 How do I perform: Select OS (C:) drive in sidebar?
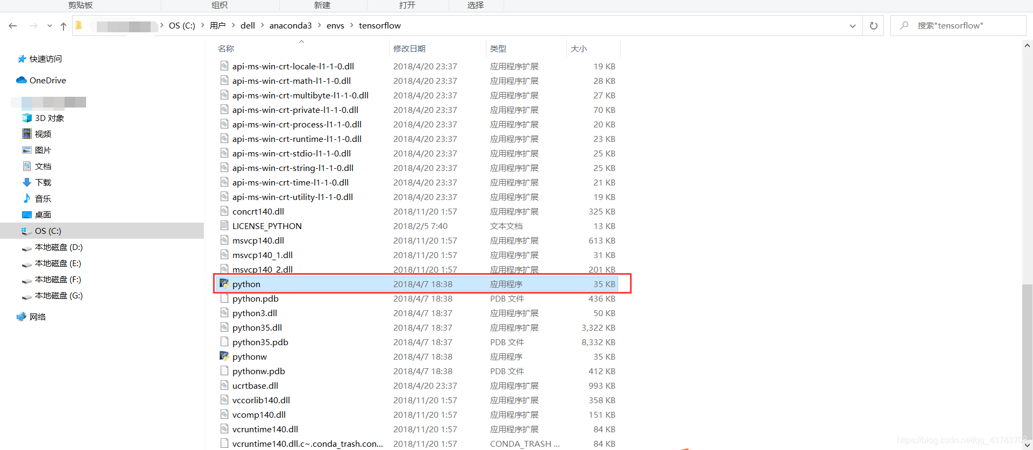pyautogui.click(x=102, y=231)
